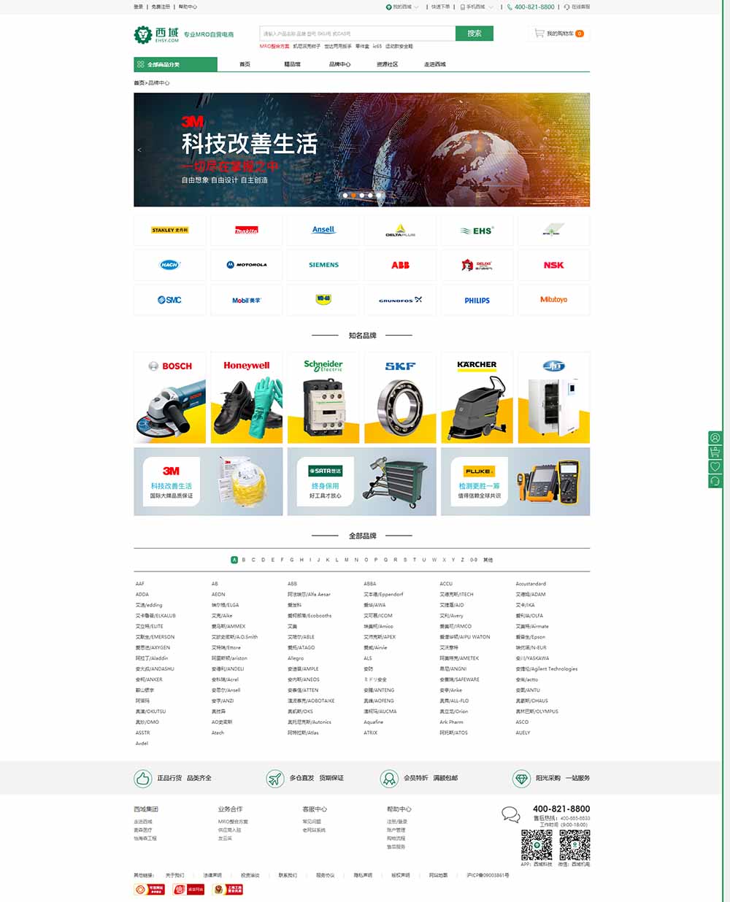730x902 pixels.
Task: Open the Mobil brand logo tile
Action: (247, 300)
